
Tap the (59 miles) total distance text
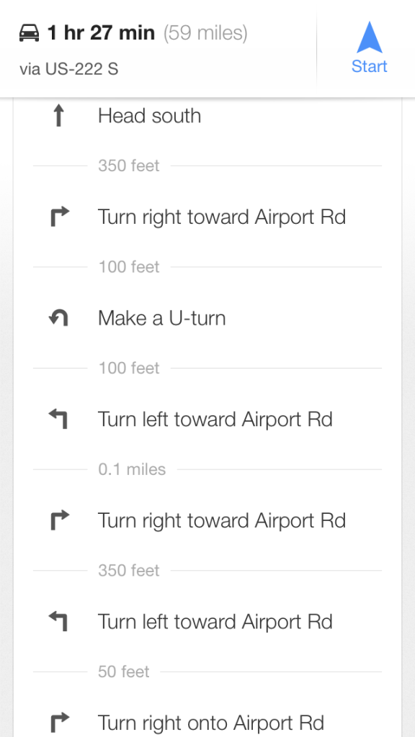click(x=205, y=33)
